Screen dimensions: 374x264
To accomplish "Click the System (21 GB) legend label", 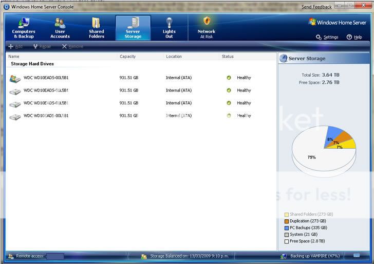I will pos(304,234).
